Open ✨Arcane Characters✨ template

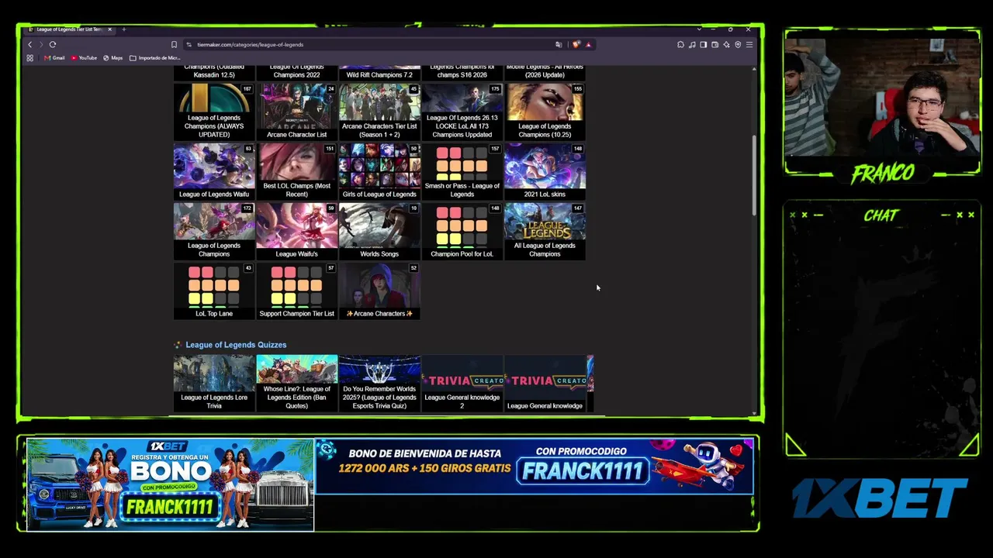[379, 291]
